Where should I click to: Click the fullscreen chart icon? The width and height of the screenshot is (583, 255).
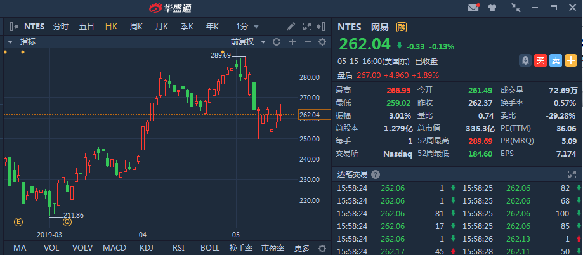point(307,27)
